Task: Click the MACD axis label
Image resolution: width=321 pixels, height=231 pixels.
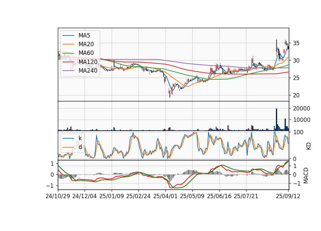Action: (306, 176)
